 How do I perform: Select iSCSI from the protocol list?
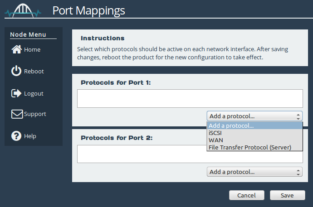click(x=254, y=133)
